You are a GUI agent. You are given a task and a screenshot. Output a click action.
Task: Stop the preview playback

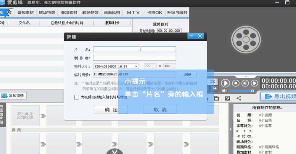point(236,83)
